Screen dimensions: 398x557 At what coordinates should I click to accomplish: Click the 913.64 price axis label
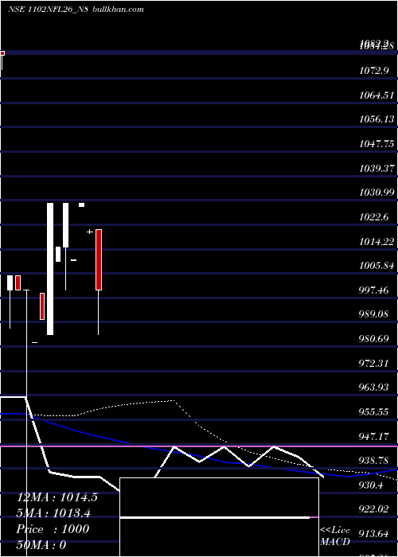(x=375, y=534)
